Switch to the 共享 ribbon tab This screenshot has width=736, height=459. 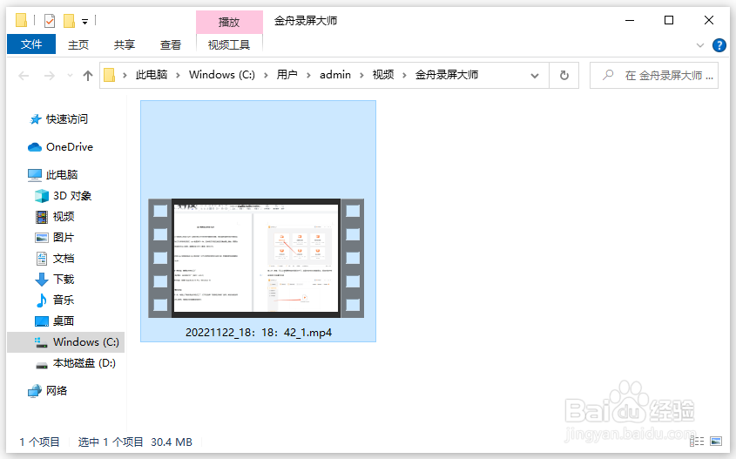click(124, 44)
